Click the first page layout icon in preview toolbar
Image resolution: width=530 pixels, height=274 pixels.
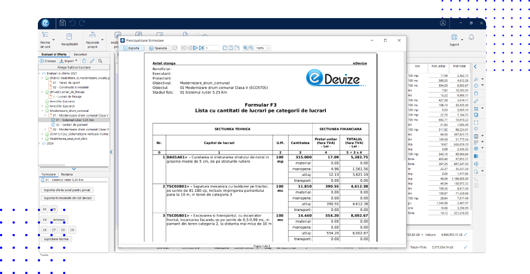point(225,48)
